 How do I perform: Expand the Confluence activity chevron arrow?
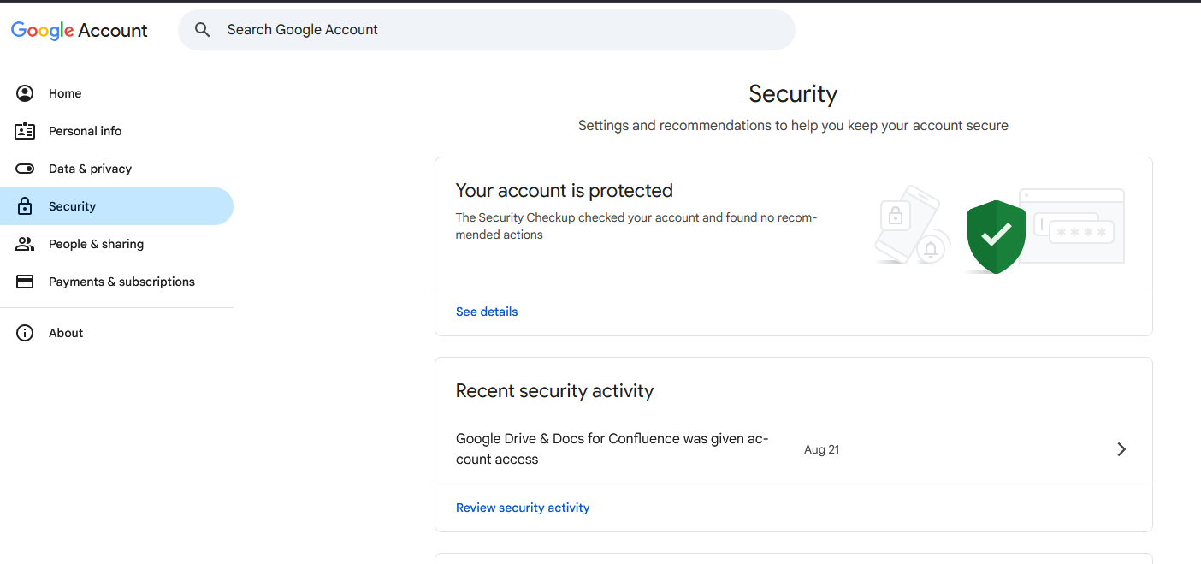[x=1121, y=449]
